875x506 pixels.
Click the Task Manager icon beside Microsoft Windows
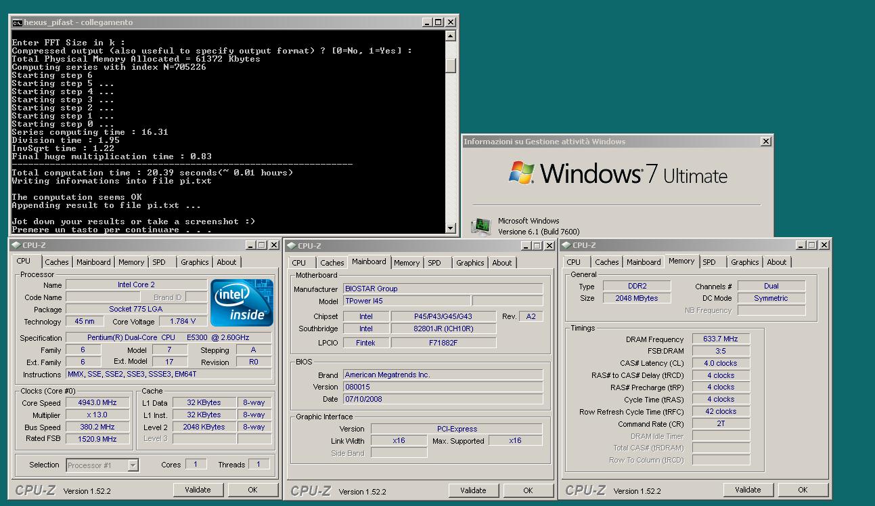click(x=481, y=226)
